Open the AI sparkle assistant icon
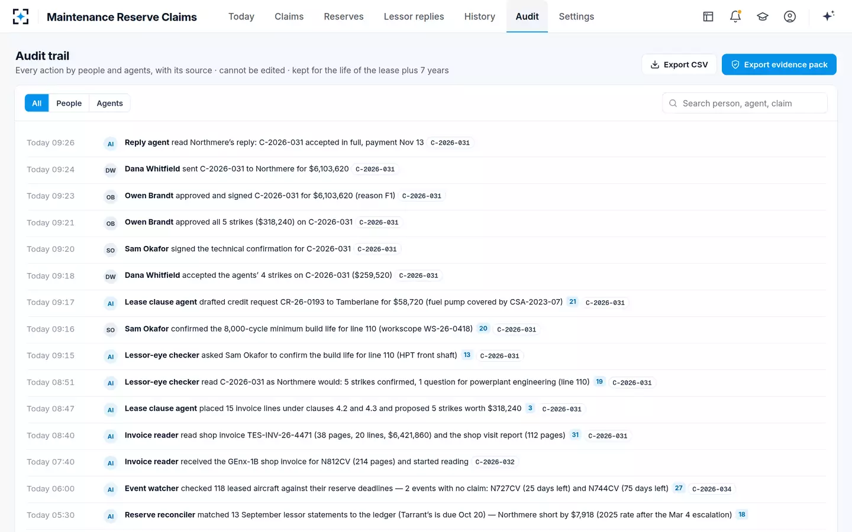This screenshot has height=532, width=852. tap(828, 16)
